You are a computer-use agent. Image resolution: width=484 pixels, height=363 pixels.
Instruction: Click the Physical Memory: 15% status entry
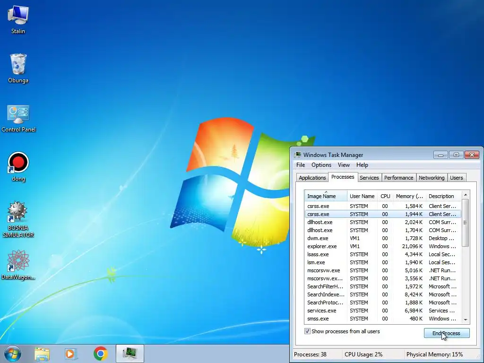(x=434, y=354)
